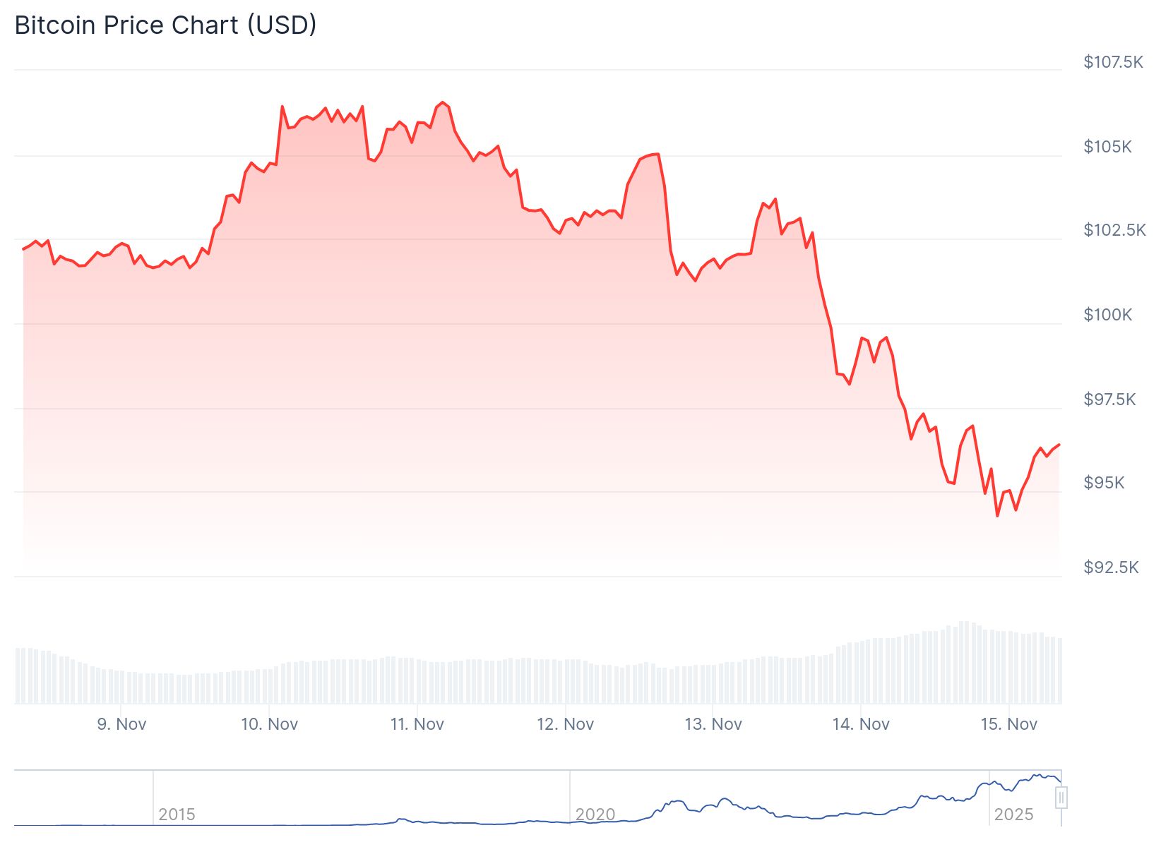
Task: Click the 12. Nov axis label
Action: click(566, 724)
